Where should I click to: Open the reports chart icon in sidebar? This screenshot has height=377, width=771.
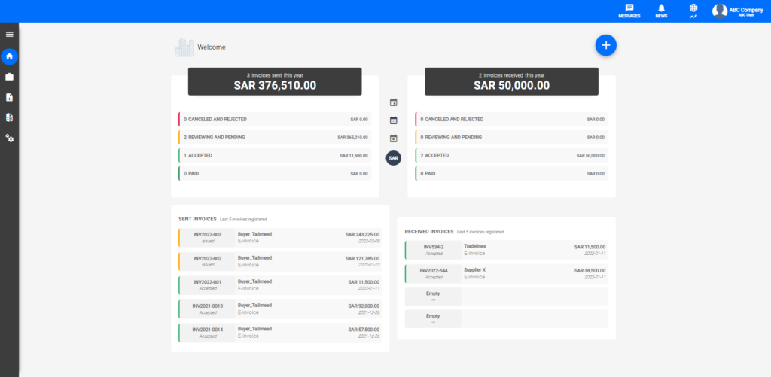point(9,97)
